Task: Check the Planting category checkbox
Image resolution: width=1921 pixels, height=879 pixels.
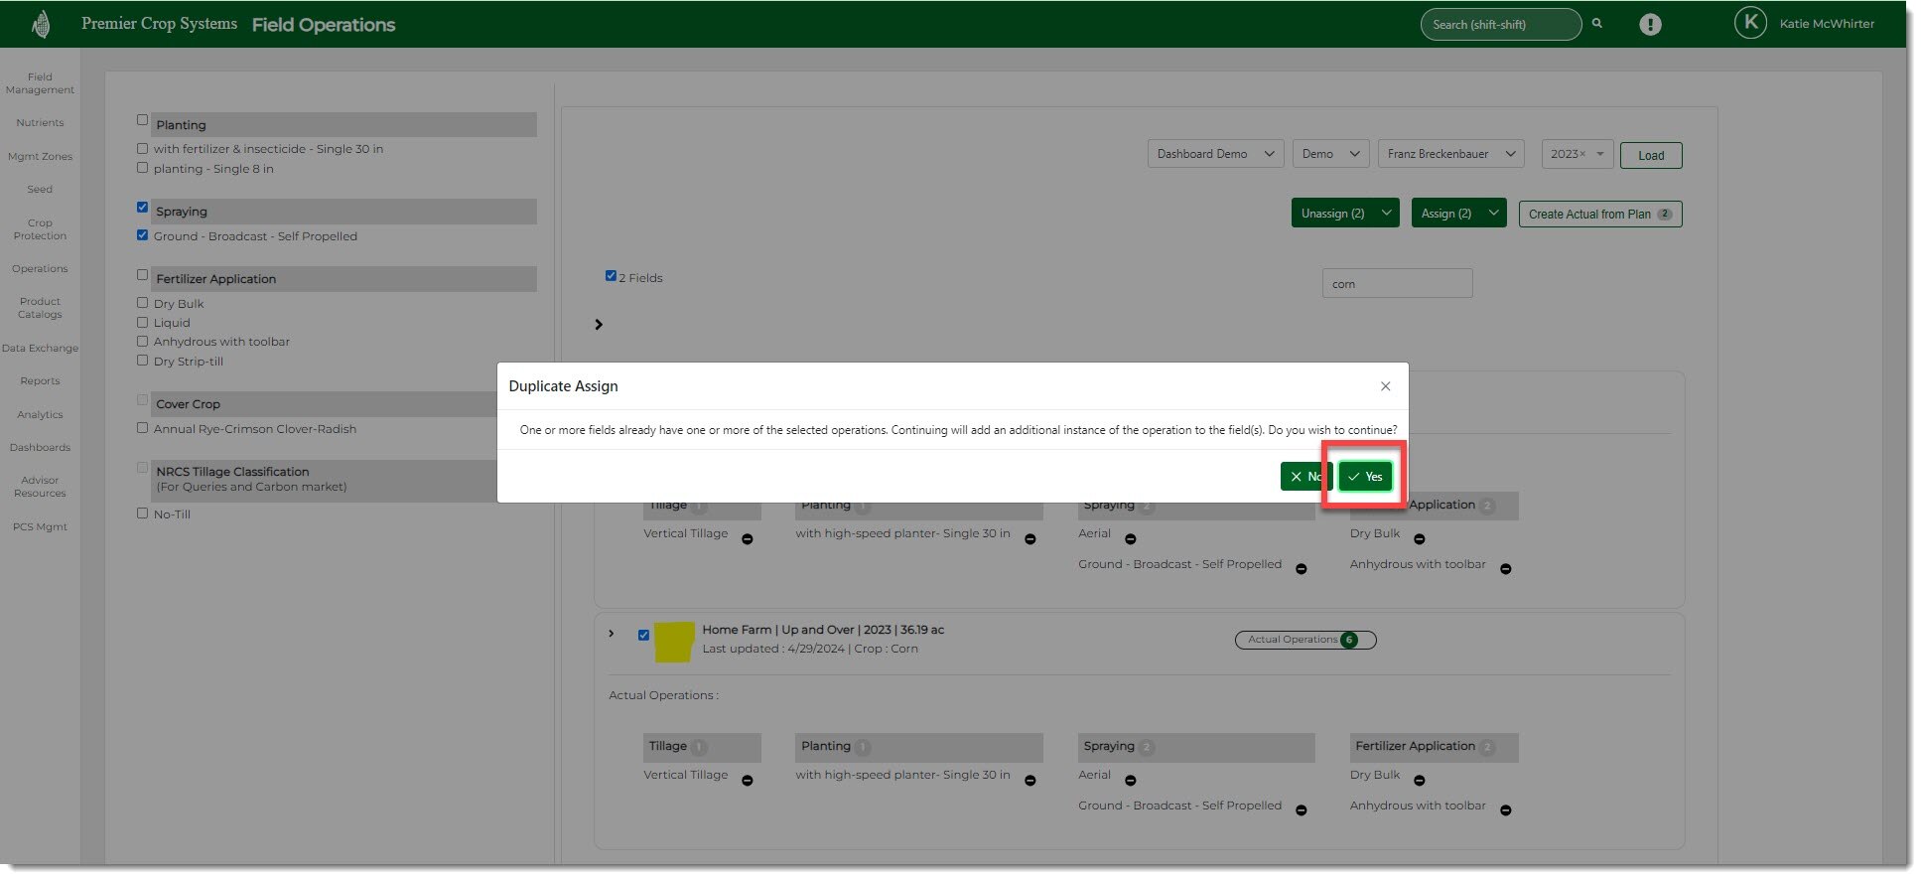Action: [x=143, y=120]
